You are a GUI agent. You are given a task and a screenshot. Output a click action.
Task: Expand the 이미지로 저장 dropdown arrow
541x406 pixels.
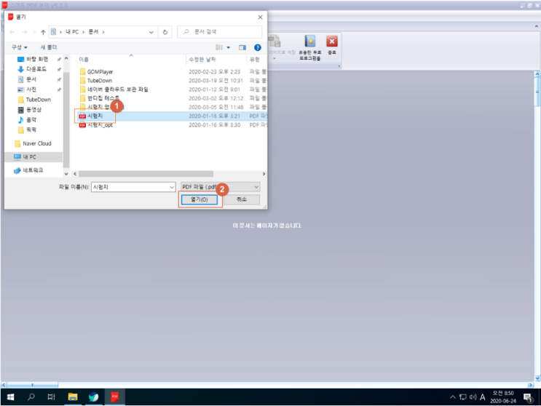[x=275, y=59]
